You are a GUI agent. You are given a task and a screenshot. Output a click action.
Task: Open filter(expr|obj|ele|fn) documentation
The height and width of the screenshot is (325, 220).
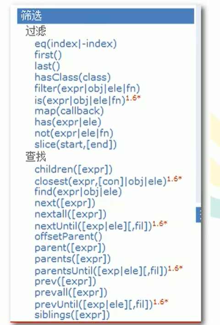click(x=87, y=89)
